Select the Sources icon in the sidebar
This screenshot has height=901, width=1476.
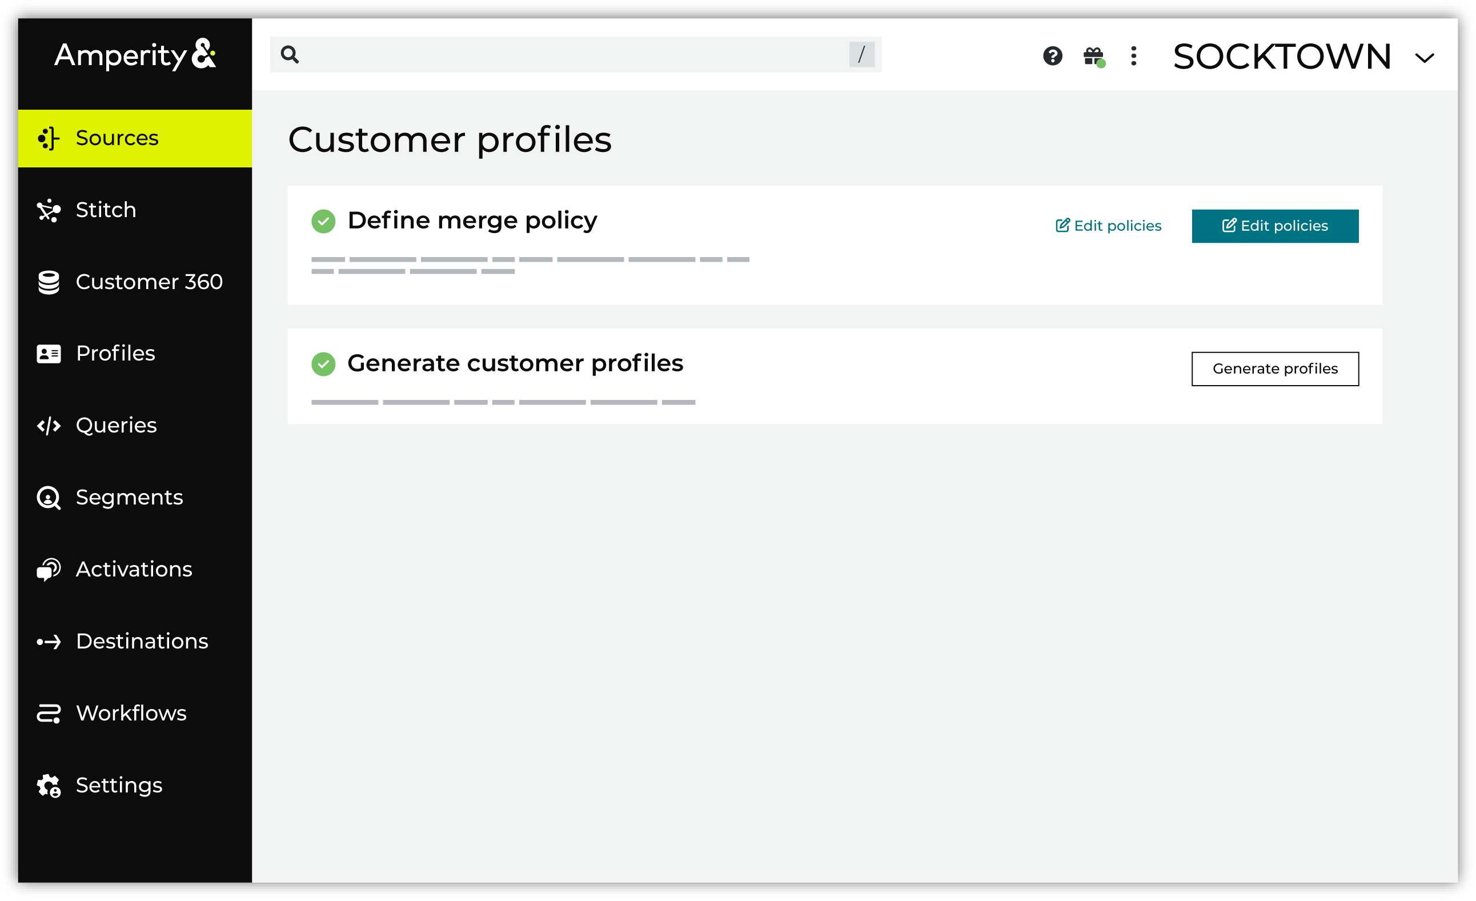coord(48,138)
